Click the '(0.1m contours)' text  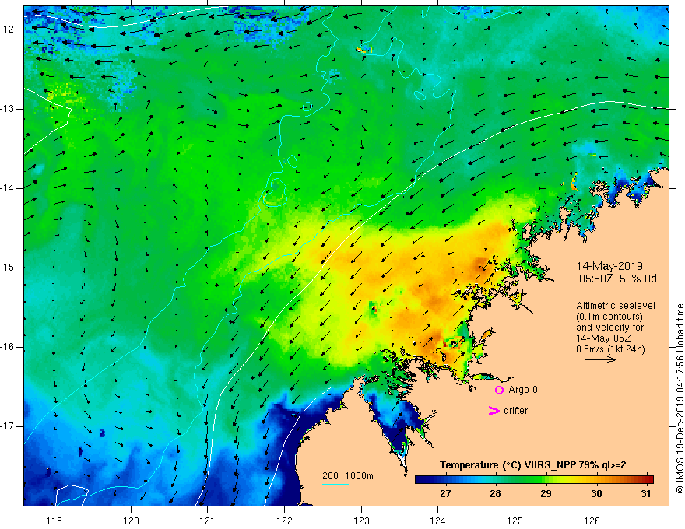coord(609,317)
